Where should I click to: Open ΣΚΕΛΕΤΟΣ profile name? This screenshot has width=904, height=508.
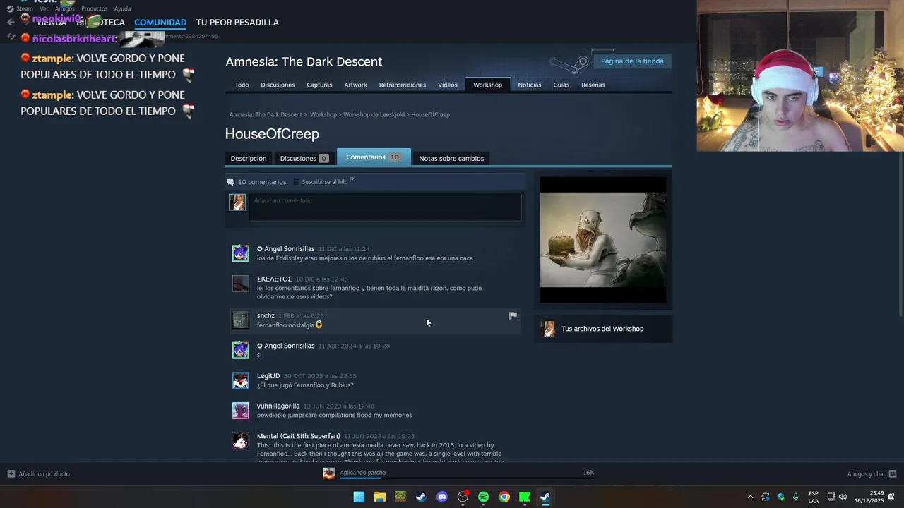click(274, 279)
